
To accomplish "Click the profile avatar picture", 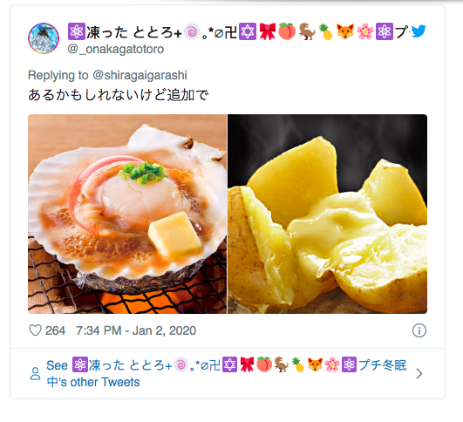I will tap(44, 38).
